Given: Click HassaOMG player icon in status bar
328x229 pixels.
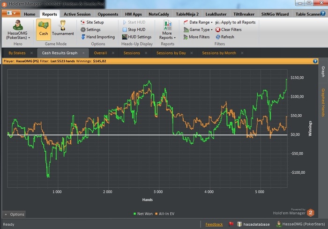Looking at the screenshot, I should pyautogui.click(x=279, y=224).
